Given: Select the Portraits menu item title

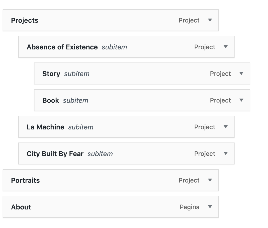Looking at the screenshot, I should (25, 181).
